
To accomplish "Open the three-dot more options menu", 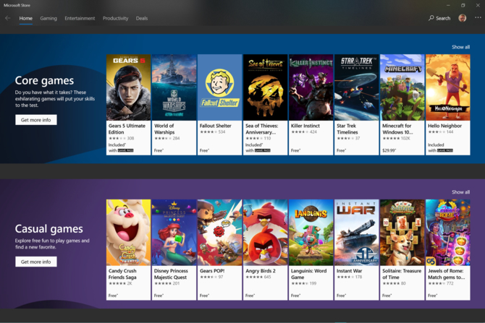I will click(x=478, y=17).
